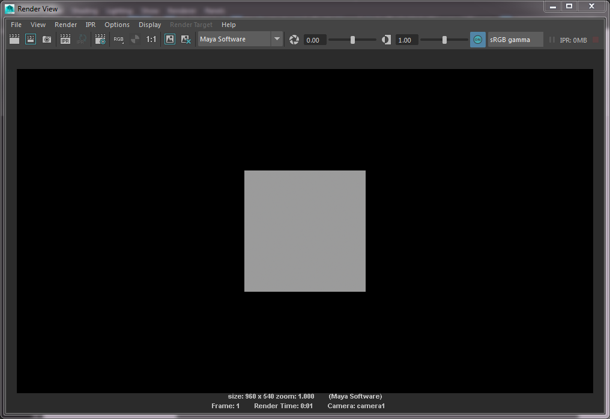Start an IPR render with clapperboard icon
610x419 pixels.
(x=65, y=39)
